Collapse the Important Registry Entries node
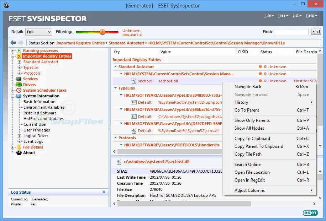The height and width of the screenshot is (221, 326). pyautogui.click(x=13, y=56)
